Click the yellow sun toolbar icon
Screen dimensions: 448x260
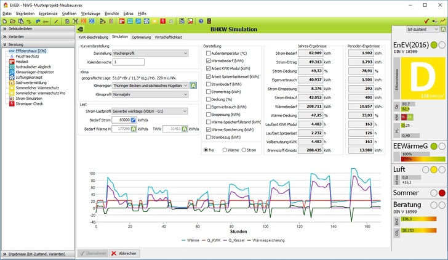pos(154,21)
